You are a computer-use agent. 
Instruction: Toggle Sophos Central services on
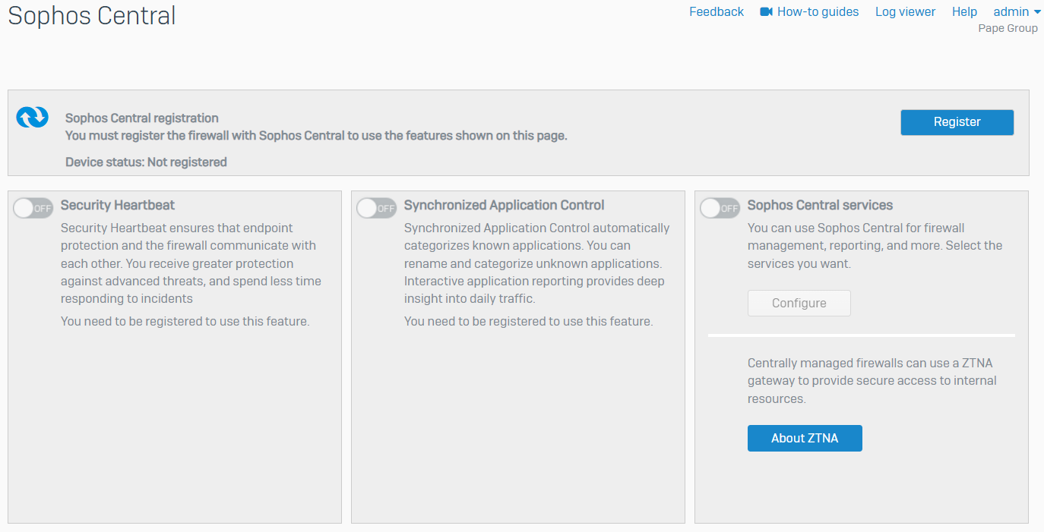pos(720,208)
